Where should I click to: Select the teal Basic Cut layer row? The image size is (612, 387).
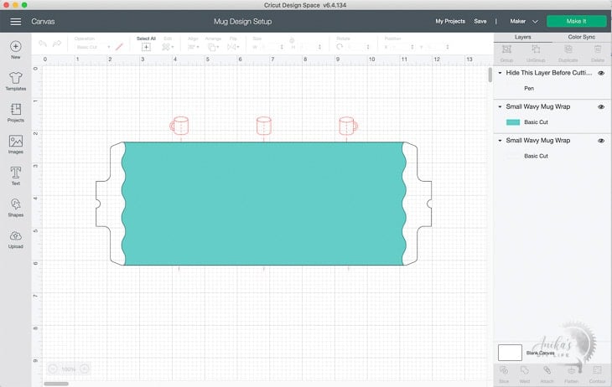pyautogui.click(x=552, y=122)
